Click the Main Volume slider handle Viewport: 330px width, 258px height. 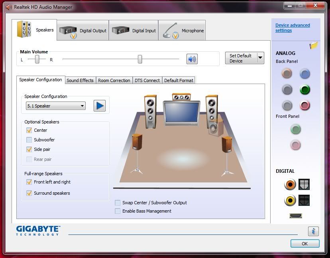click(140, 59)
